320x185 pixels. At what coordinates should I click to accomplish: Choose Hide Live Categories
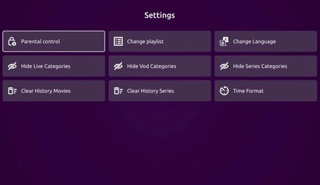(54, 66)
